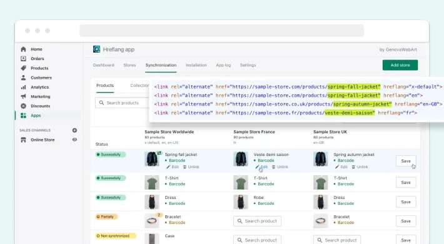Viewport: 444px width, 244px height.
Task: Click the Customers person icon
Action: [24, 78]
